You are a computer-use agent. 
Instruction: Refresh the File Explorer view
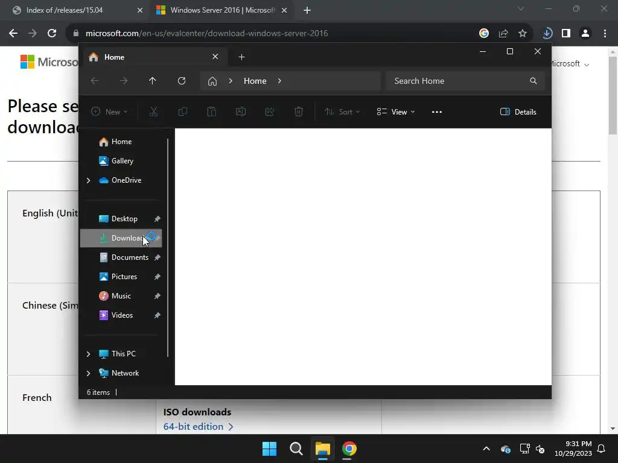click(182, 81)
